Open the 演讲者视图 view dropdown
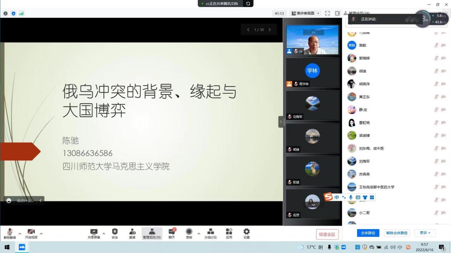 [305, 14]
